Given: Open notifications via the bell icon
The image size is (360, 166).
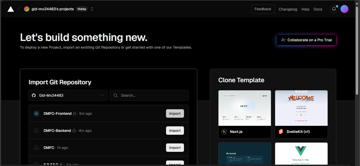Looking at the screenshot, I should point(334,9).
